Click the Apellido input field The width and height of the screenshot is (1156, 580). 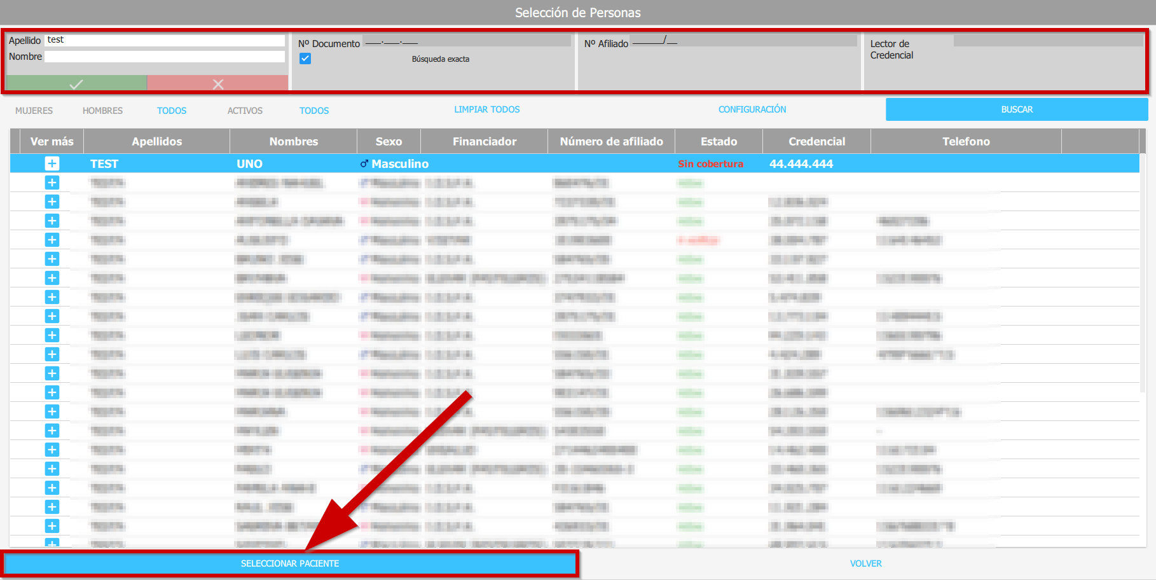(x=165, y=40)
